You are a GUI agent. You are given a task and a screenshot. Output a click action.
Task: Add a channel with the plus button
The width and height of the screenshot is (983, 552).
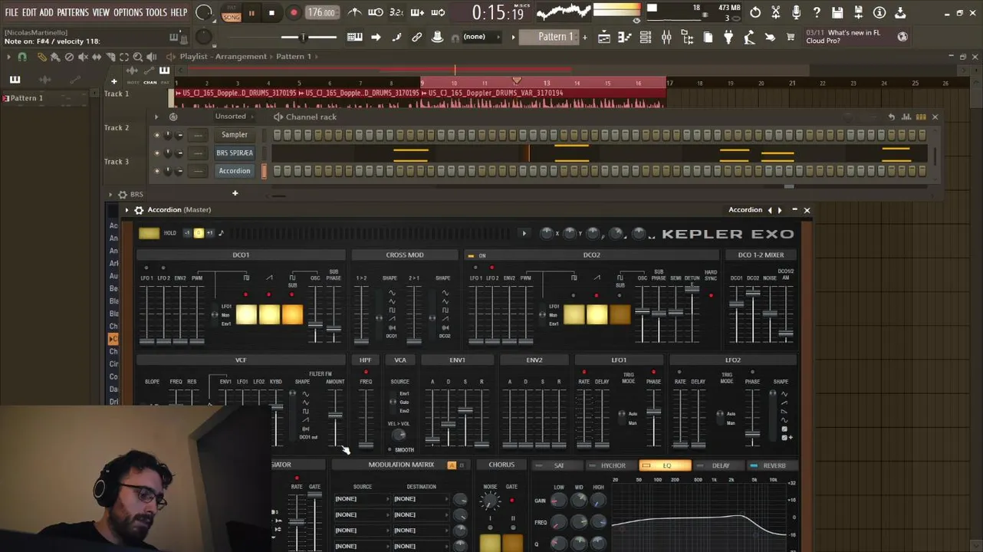235,193
